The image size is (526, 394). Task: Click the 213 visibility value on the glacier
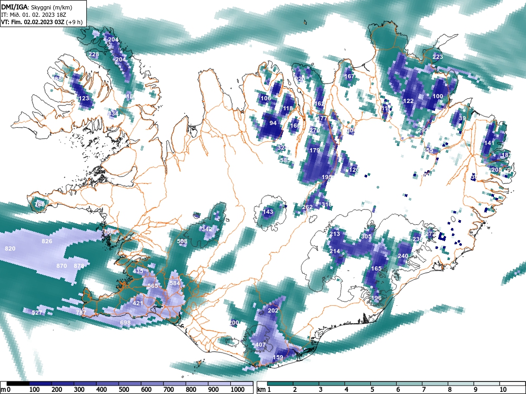335,234
